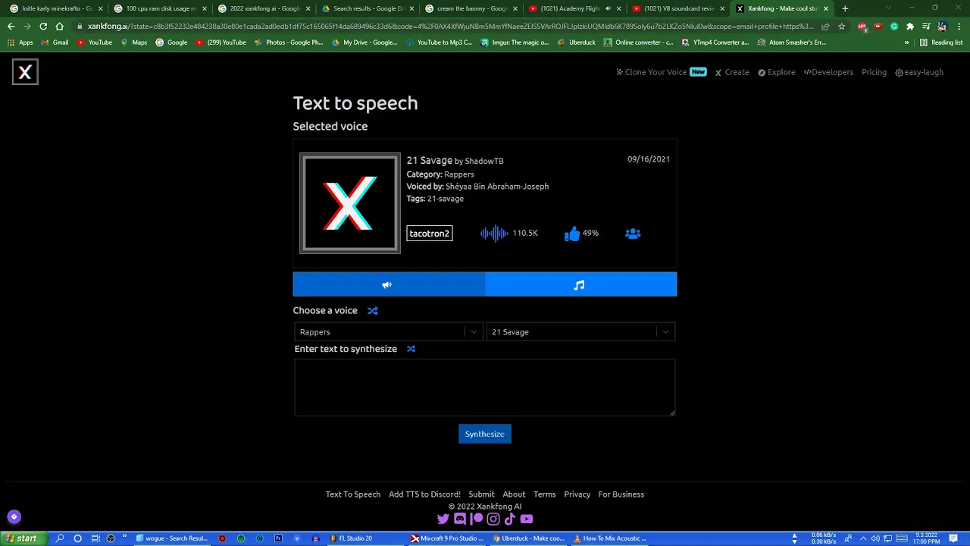
Task: Open the Explore nav link
Action: (777, 72)
